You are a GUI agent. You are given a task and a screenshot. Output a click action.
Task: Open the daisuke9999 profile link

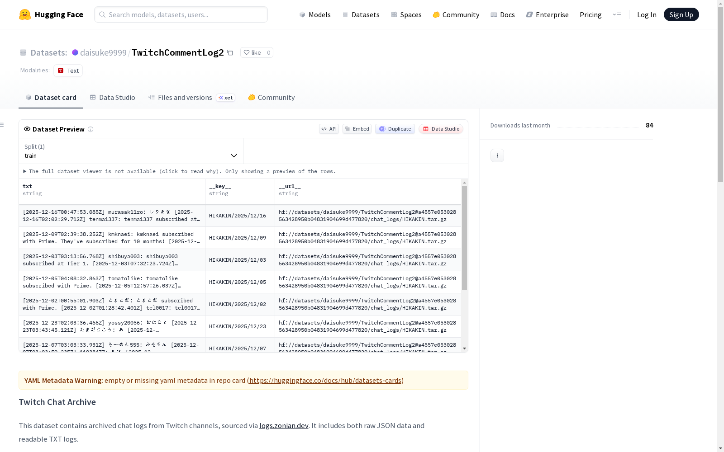103,52
